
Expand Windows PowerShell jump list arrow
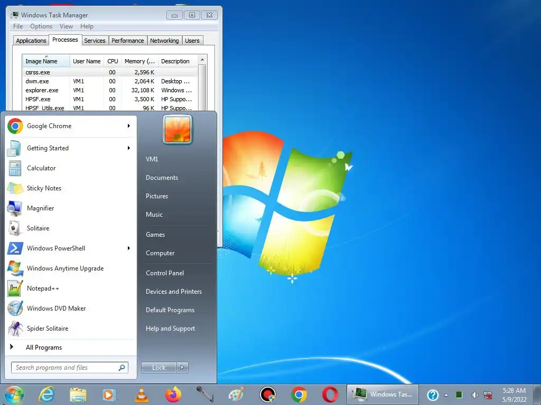pos(129,248)
